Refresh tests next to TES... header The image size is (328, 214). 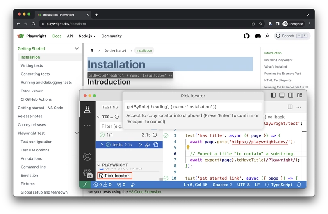pos(117,117)
